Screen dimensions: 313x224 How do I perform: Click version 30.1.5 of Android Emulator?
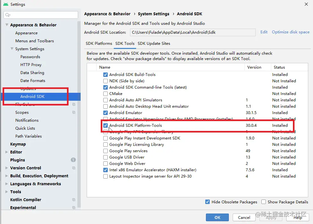[x=251, y=113]
